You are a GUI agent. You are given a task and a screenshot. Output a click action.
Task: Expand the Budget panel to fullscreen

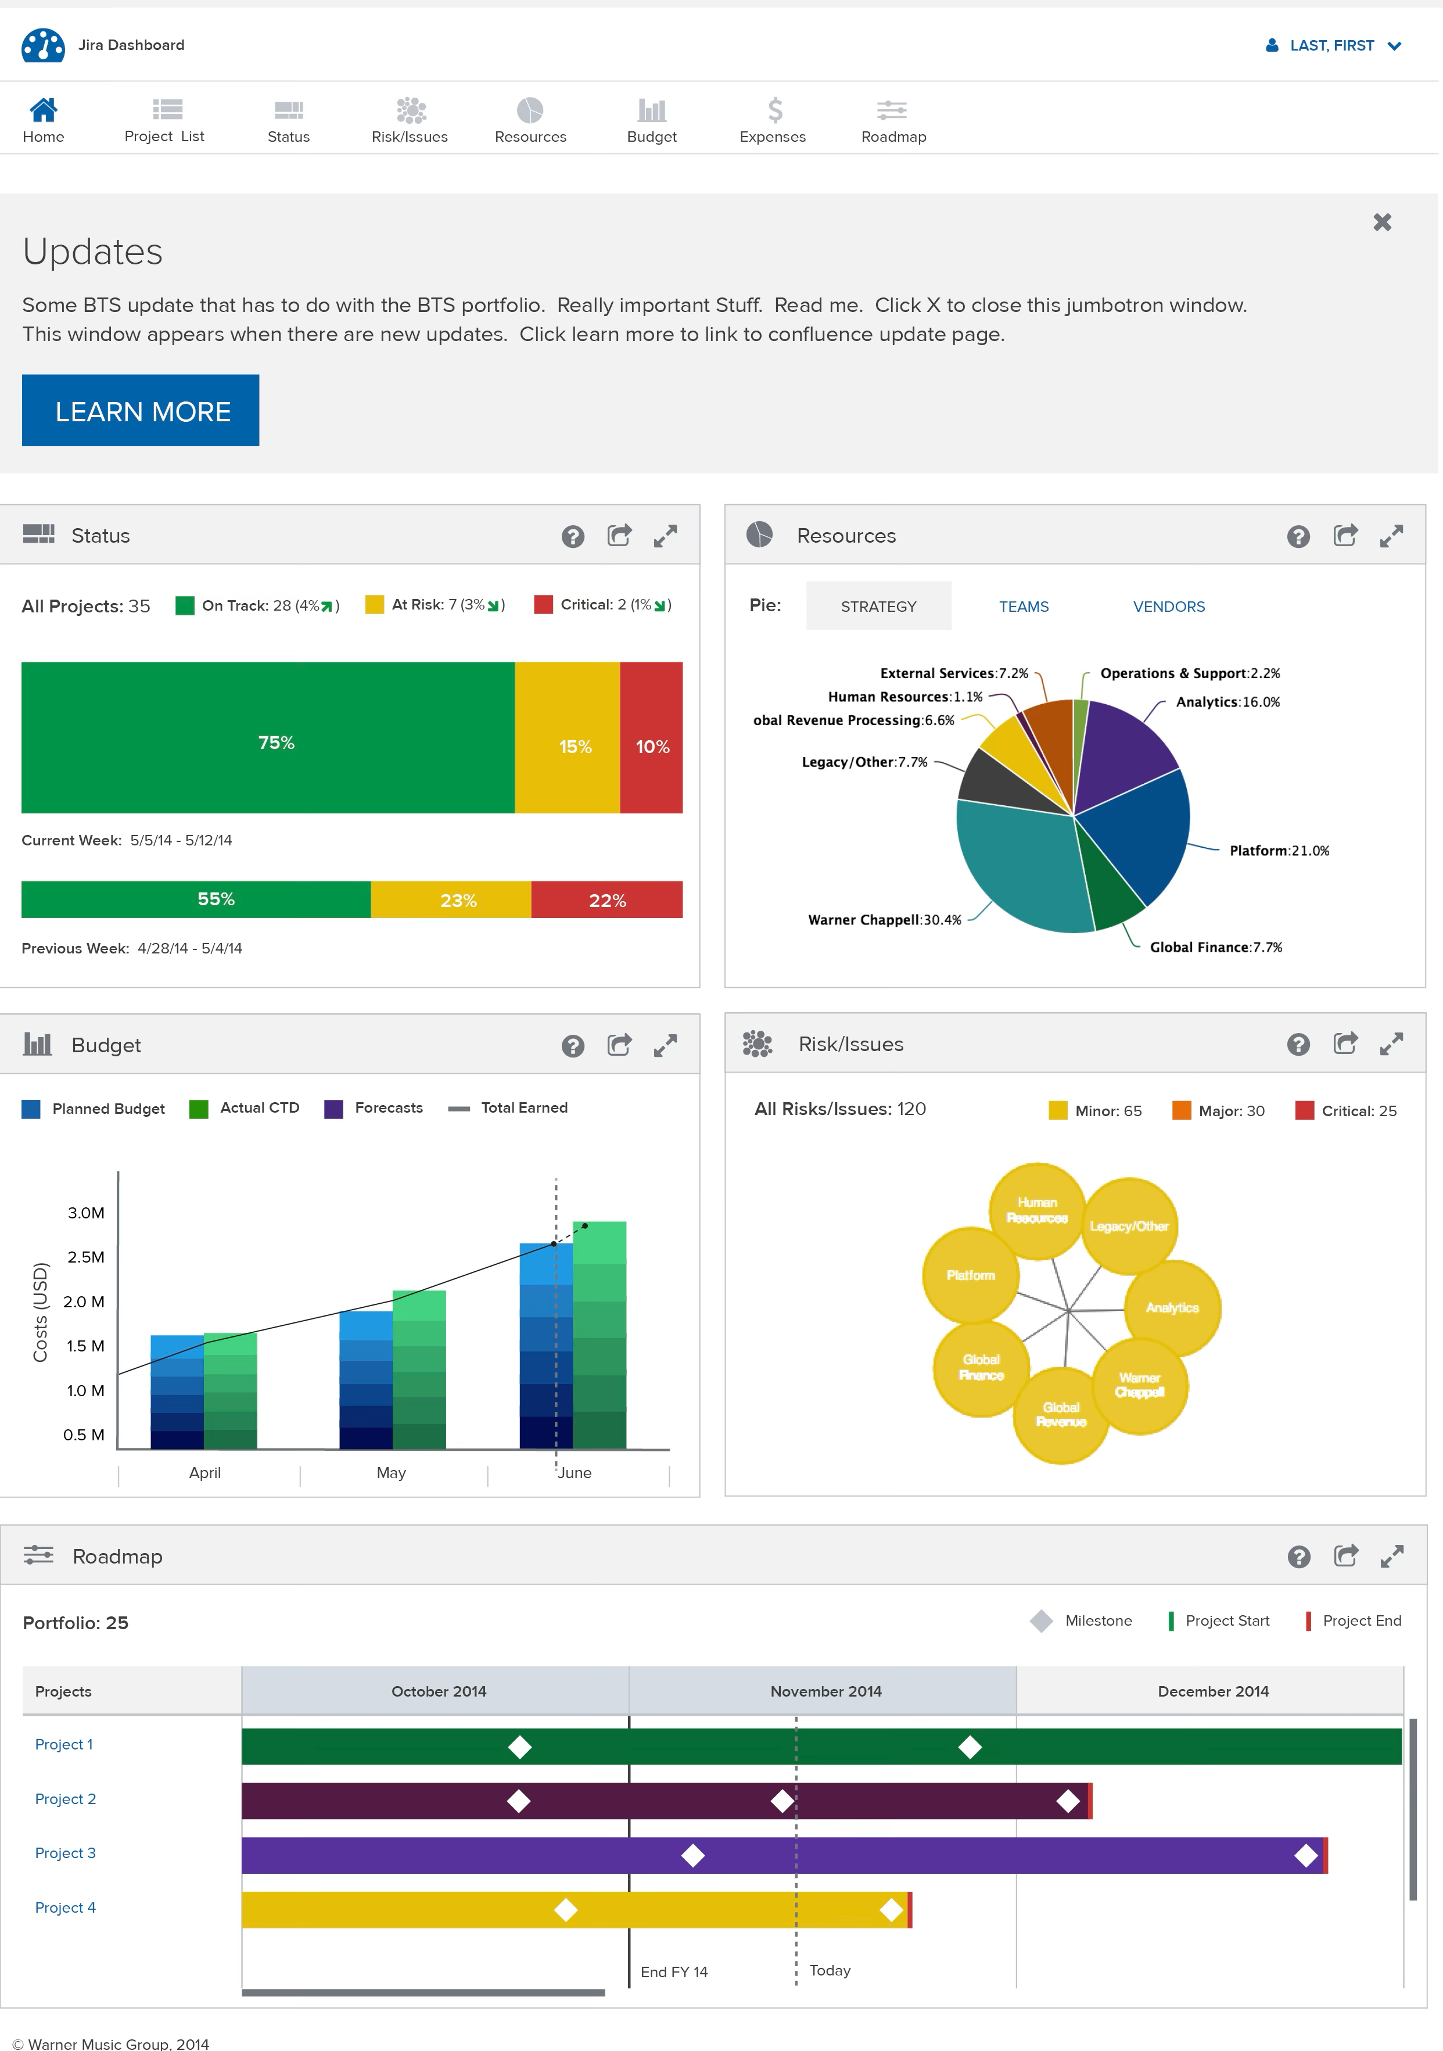pos(665,1045)
